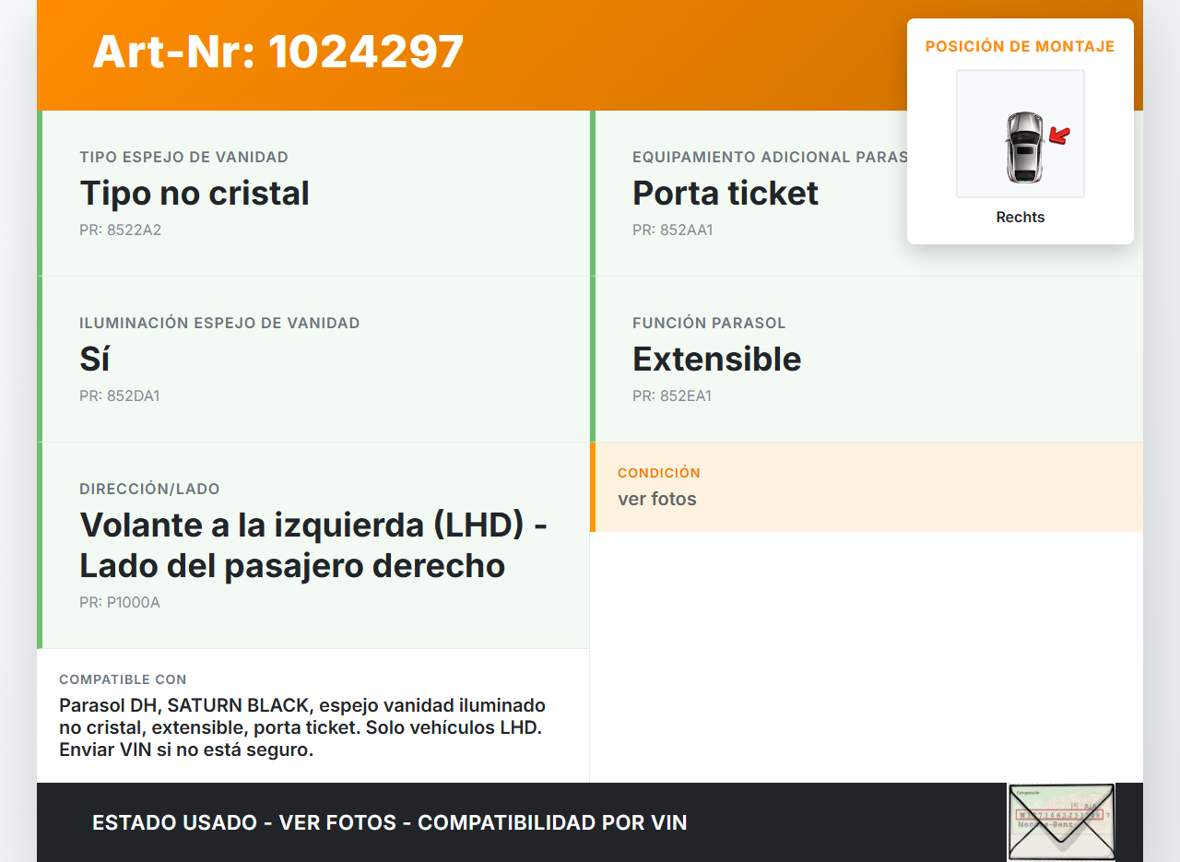The image size is (1180, 862).
Task: Click the red arrow beside the car
Action: (1060, 136)
